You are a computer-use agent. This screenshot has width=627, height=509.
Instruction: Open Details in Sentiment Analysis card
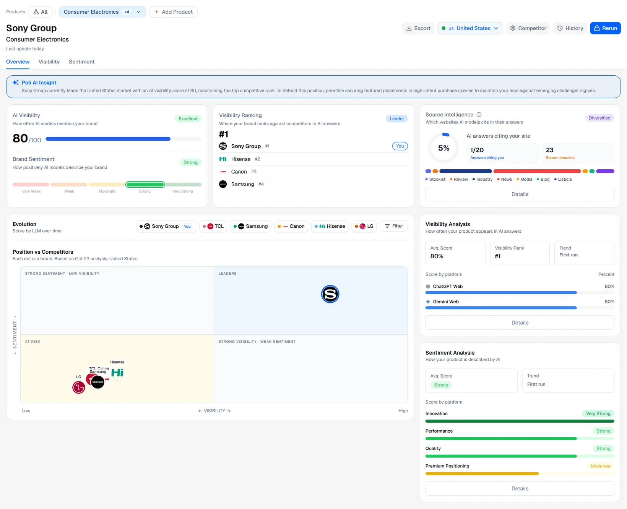tap(520, 489)
